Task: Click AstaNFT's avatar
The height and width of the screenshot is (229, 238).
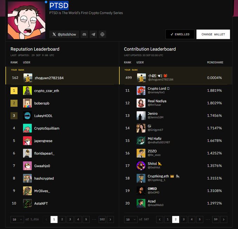Action: tap(27, 203)
